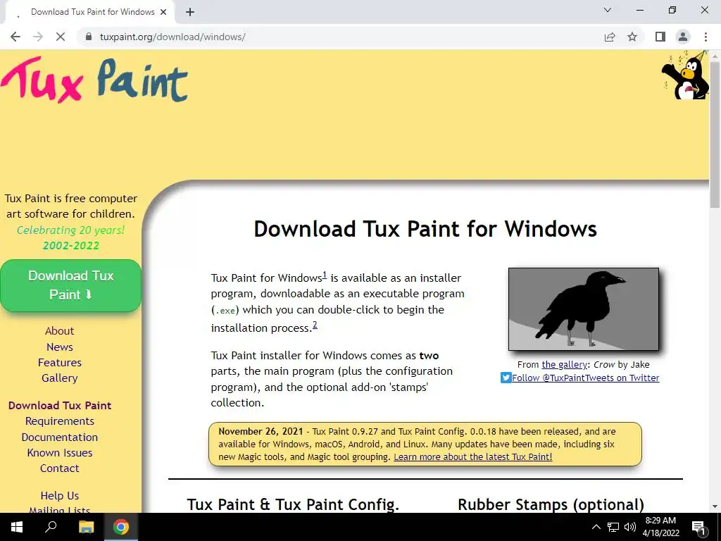Click the Tux penguin mascot image
The height and width of the screenshot is (541, 721).
684,75
